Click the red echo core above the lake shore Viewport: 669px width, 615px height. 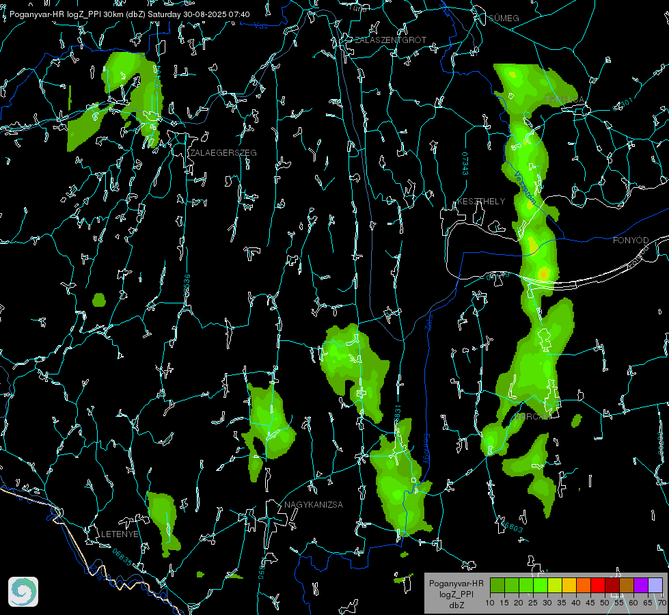543,273
